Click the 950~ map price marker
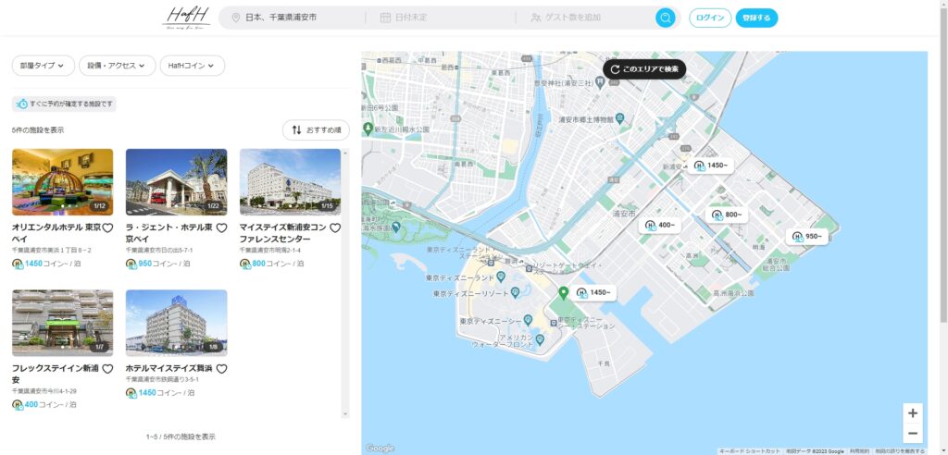The image size is (948, 455). coord(806,236)
